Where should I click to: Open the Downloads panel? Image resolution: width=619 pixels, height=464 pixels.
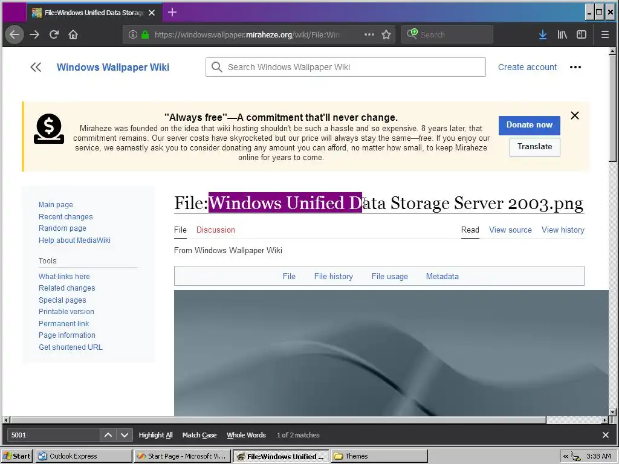[x=543, y=34]
